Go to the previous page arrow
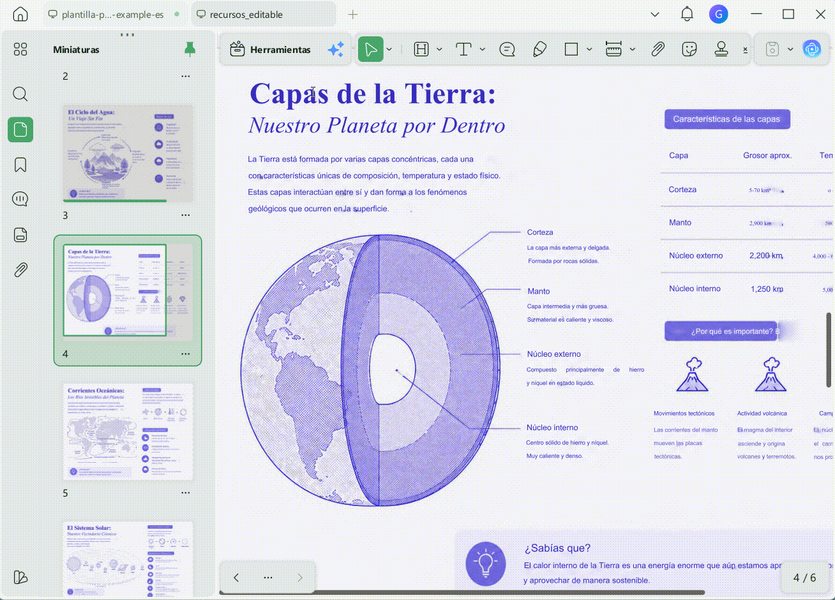 pos(236,578)
